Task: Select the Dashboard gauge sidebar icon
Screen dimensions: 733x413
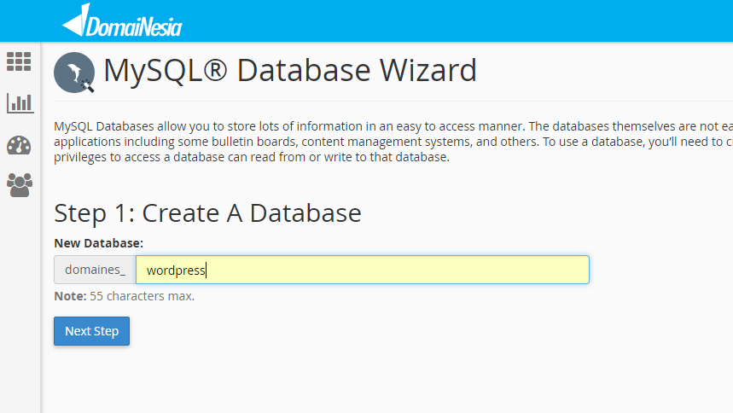Action: tap(19, 145)
